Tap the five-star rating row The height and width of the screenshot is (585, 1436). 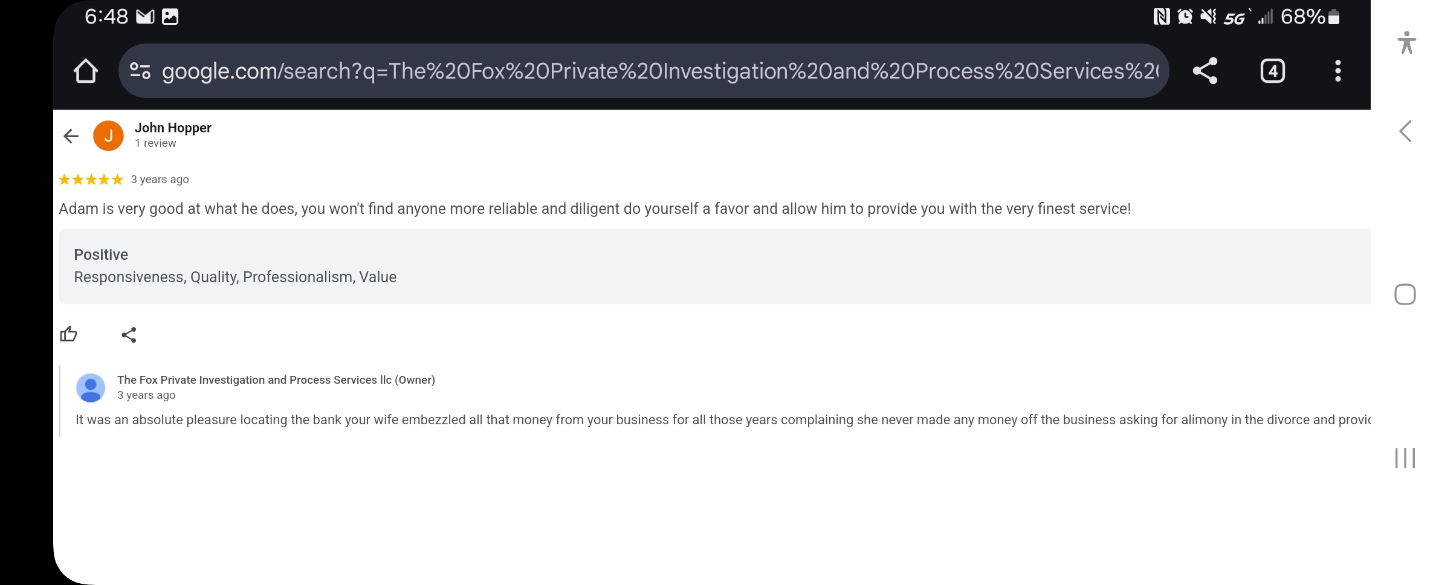(x=91, y=179)
